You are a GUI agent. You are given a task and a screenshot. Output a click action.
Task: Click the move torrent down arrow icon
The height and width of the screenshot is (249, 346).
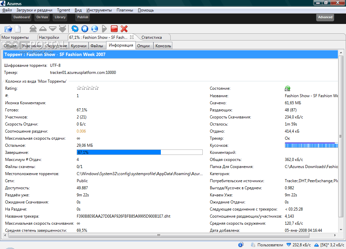click(x=52, y=29)
